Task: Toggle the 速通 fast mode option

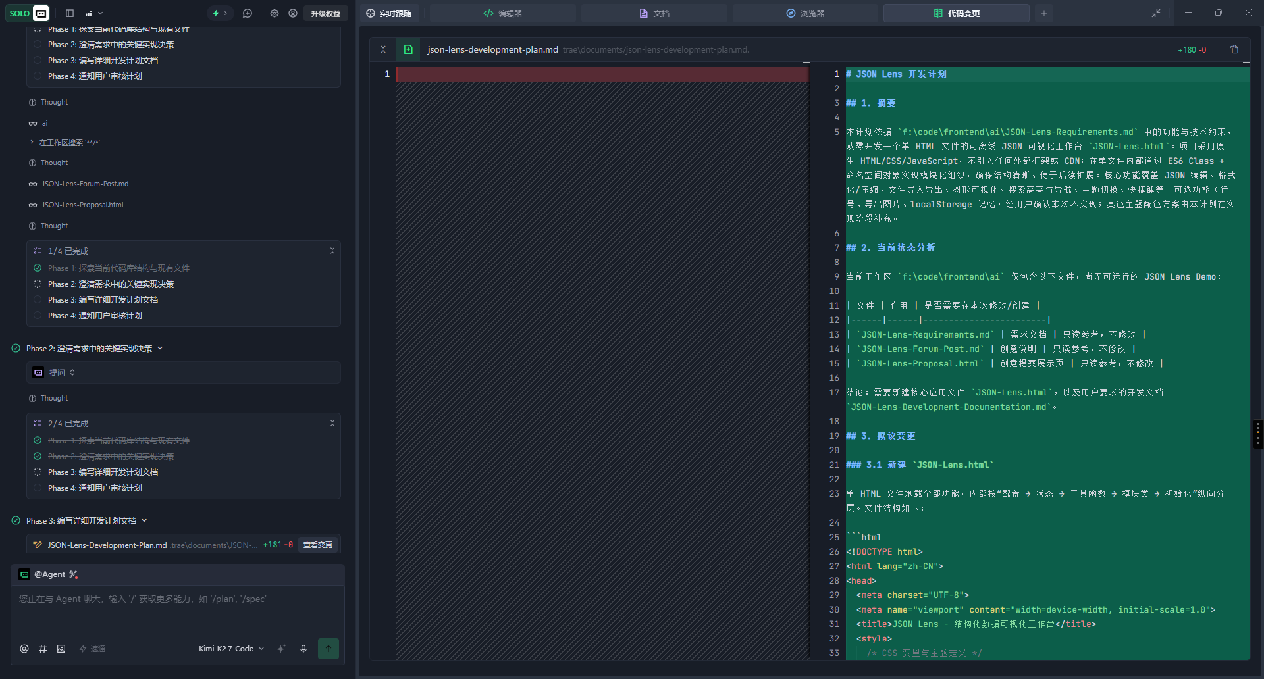Action: 92,649
